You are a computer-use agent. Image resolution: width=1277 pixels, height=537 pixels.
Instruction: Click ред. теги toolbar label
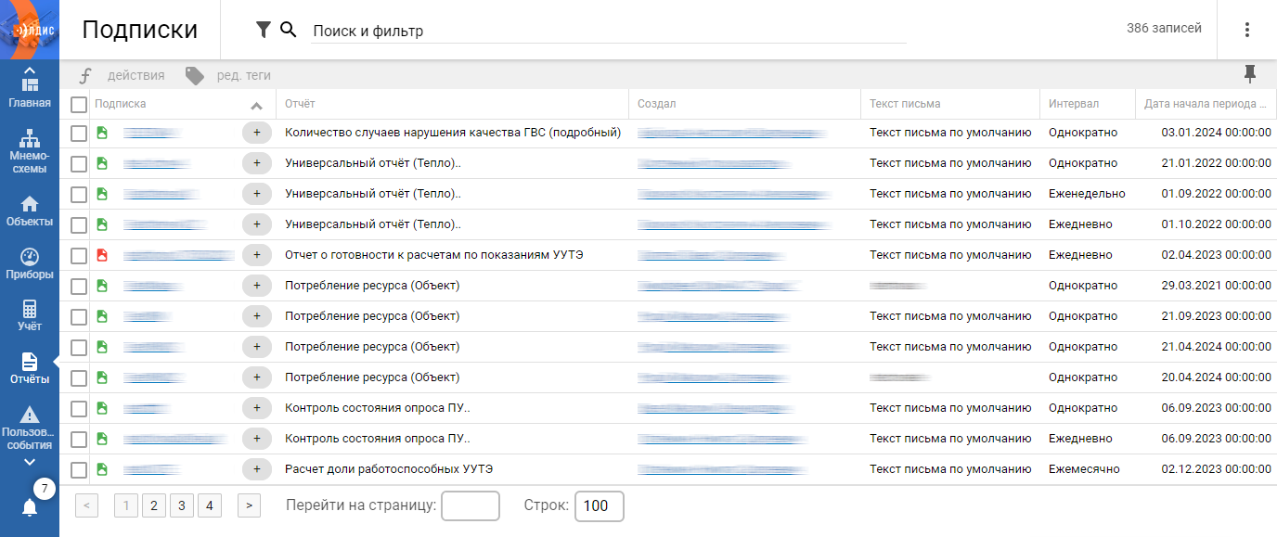tap(244, 75)
